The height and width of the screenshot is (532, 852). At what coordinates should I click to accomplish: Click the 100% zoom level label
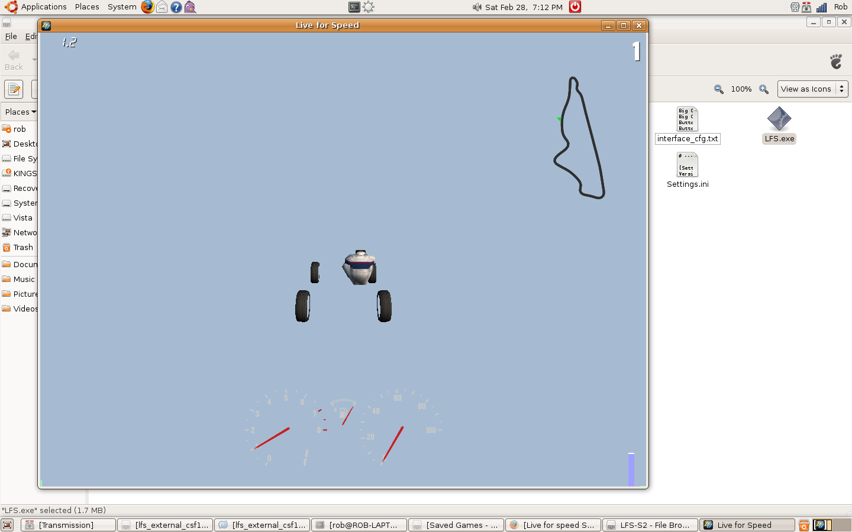tap(741, 89)
